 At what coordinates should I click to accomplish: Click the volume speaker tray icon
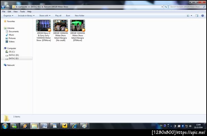(190, 126)
